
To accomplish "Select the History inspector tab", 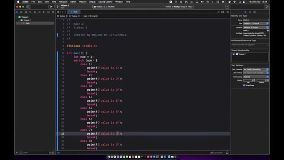I will point(250,12).
